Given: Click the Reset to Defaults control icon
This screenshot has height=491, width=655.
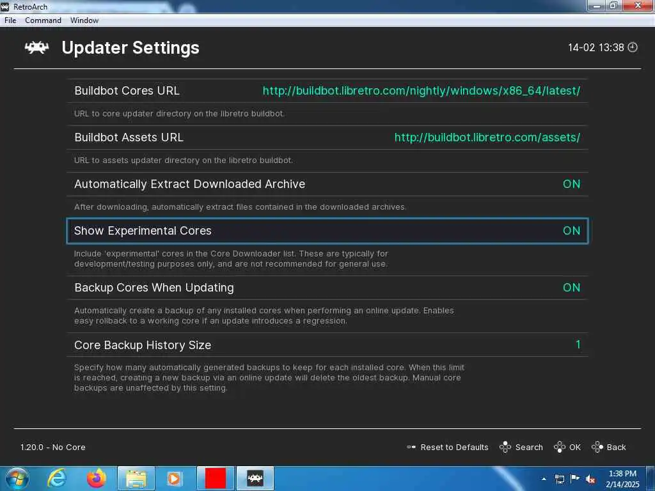Looking at the screenshot, I should (411, 447).
